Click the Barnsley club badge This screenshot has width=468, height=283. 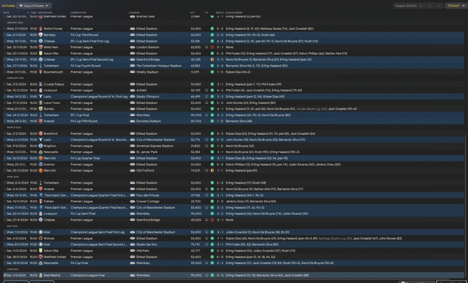41,35
